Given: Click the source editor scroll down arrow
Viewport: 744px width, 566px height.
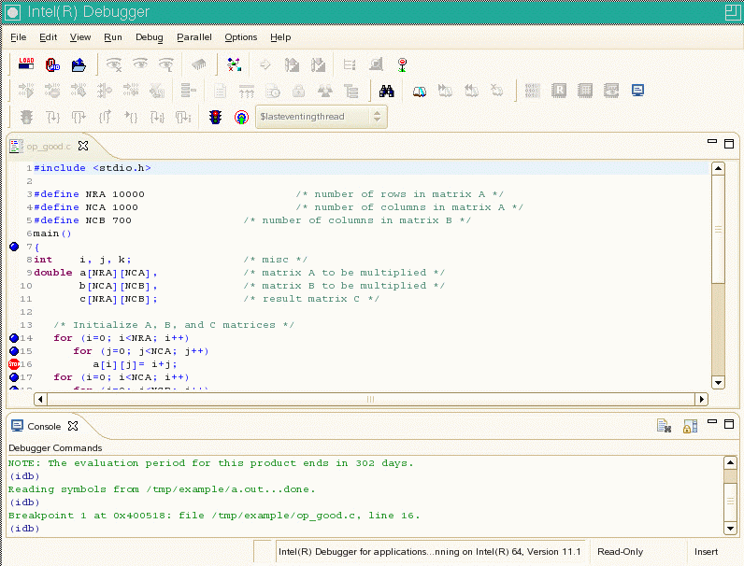Looking at the screenshot, I should point(719,383).
